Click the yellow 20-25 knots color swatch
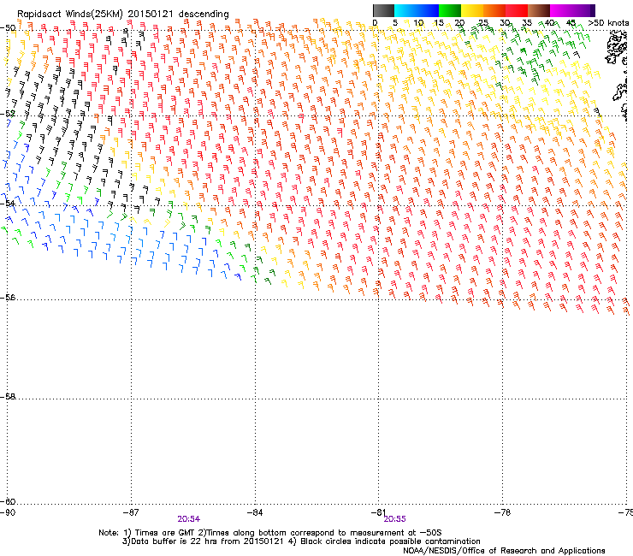 click(x=472, y=10)
